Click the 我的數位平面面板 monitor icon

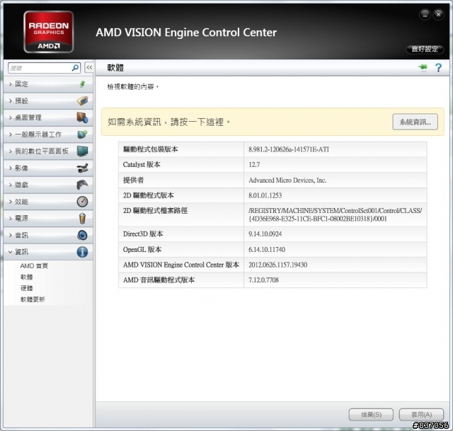click(x=82, y=151)
